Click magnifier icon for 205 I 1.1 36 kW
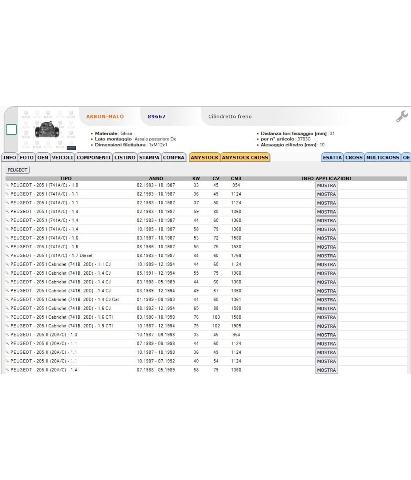 coord(7,194)
